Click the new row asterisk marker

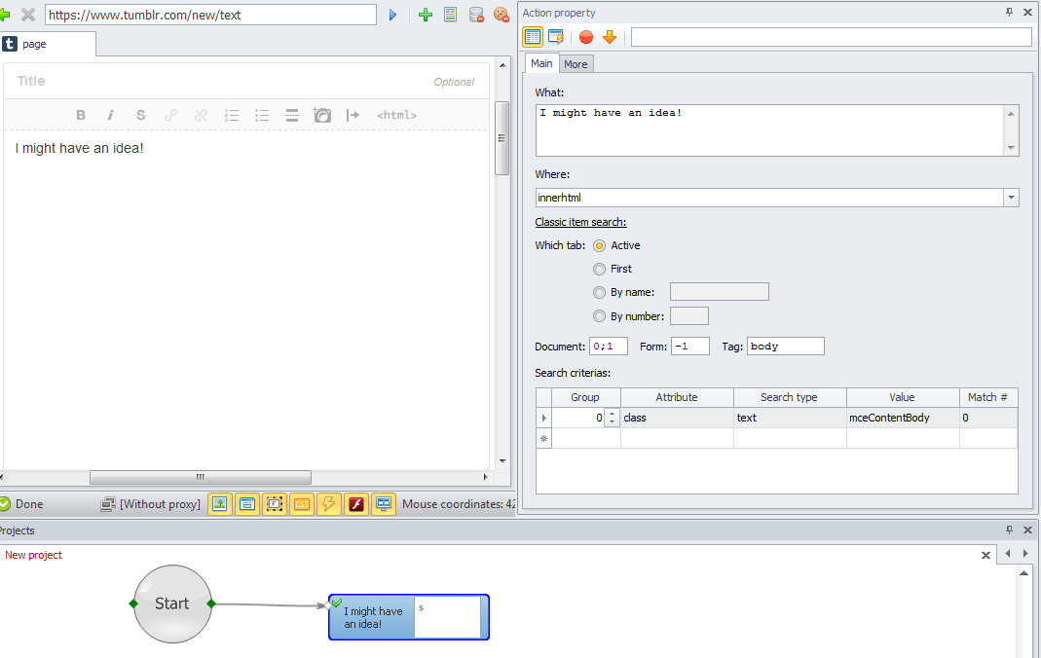tap(543, 438)
